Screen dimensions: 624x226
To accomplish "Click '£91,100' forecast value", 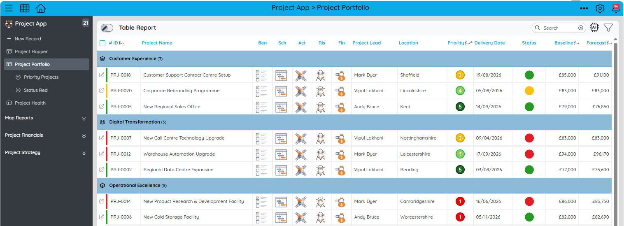I will click(x=601, y=75).
